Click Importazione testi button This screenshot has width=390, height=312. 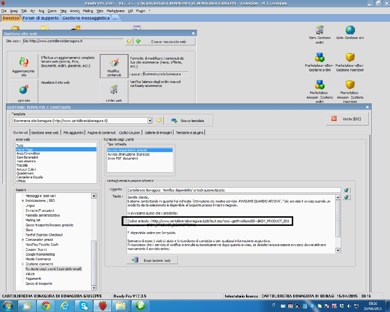click(x=152, y=260)
